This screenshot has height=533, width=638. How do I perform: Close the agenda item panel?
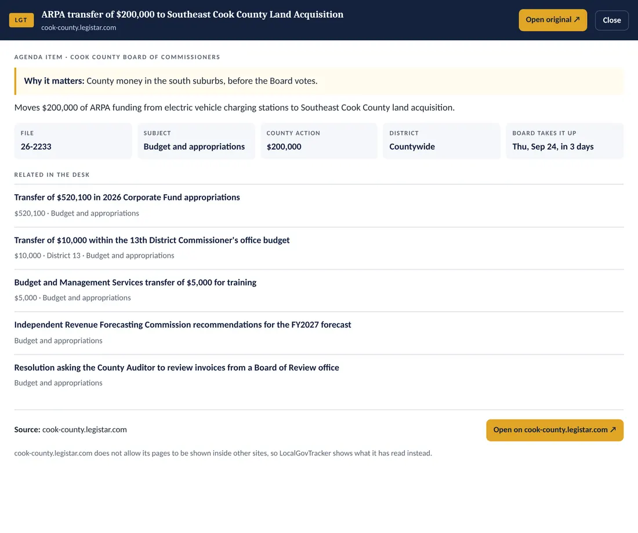[x=611, y=20]
